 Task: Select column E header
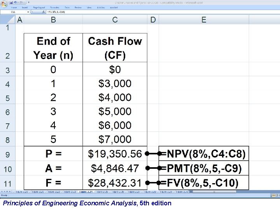click(x=204, y=20)
